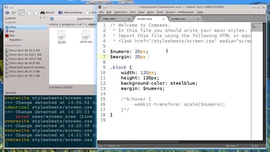Image resolution: width=270 pixels, height=152 pixels.
Task: Close the screen.css tab
Action: click(198, 19)
